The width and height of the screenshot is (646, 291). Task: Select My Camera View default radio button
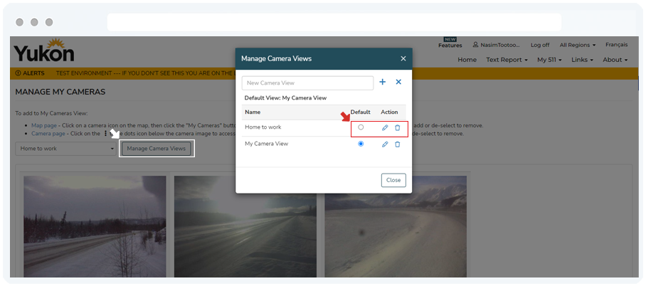(x=361, y=144)
